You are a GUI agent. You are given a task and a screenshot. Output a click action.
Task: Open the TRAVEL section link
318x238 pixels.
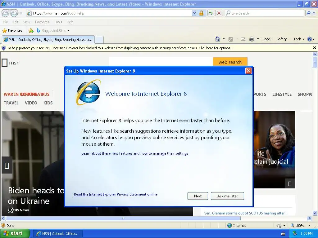(11, 103)
